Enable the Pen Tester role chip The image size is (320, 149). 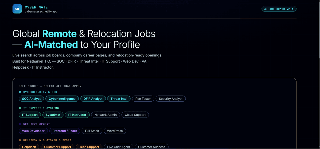coord(143,99)
